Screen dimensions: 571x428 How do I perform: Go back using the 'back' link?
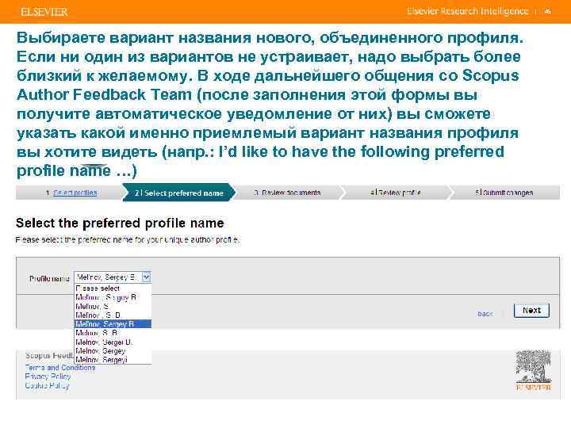coord(485,314)
